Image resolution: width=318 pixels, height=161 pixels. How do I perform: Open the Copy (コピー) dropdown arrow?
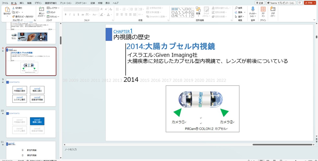(x=23, y=12)
